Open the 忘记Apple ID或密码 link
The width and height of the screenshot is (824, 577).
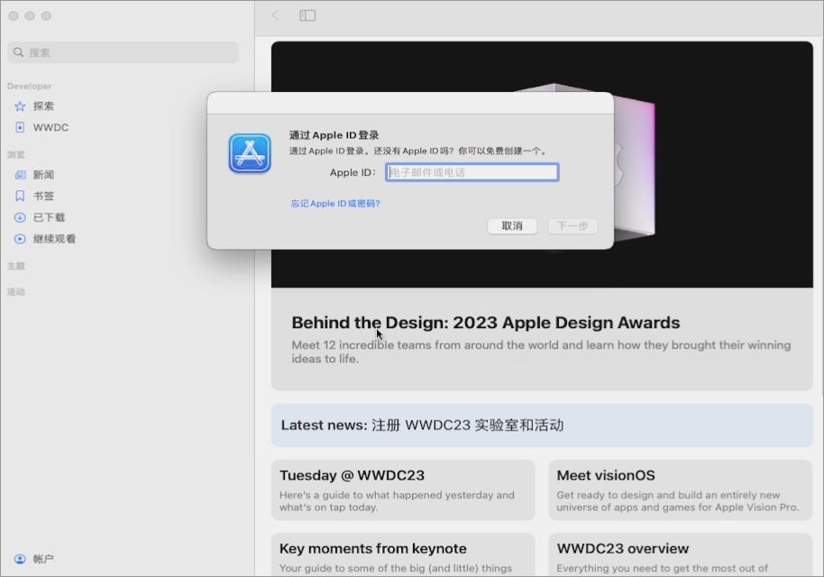(336, 204)
